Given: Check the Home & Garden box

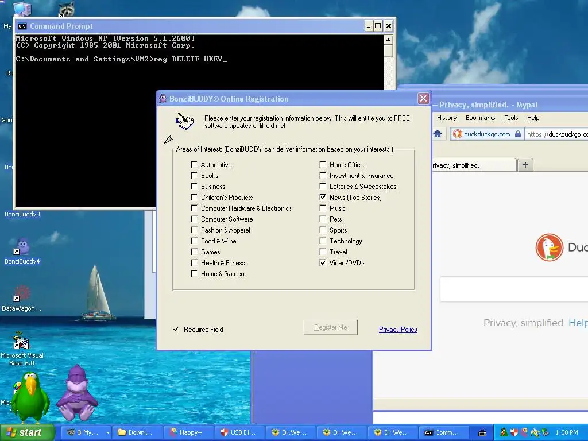Looking at the screenshot, I should pos(194,273).
